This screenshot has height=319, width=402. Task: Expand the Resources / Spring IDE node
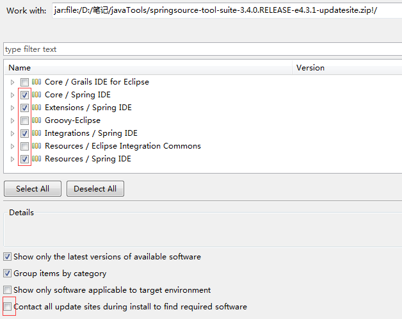[12, 159]
